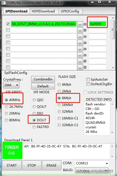Click the green FINISH status indicator
This screenshot has height=176, width=117.
pos(12,150)
